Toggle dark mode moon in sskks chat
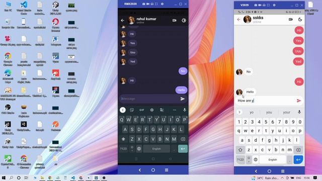This screenshot has height=181, width=322. [x=300, y=20]
